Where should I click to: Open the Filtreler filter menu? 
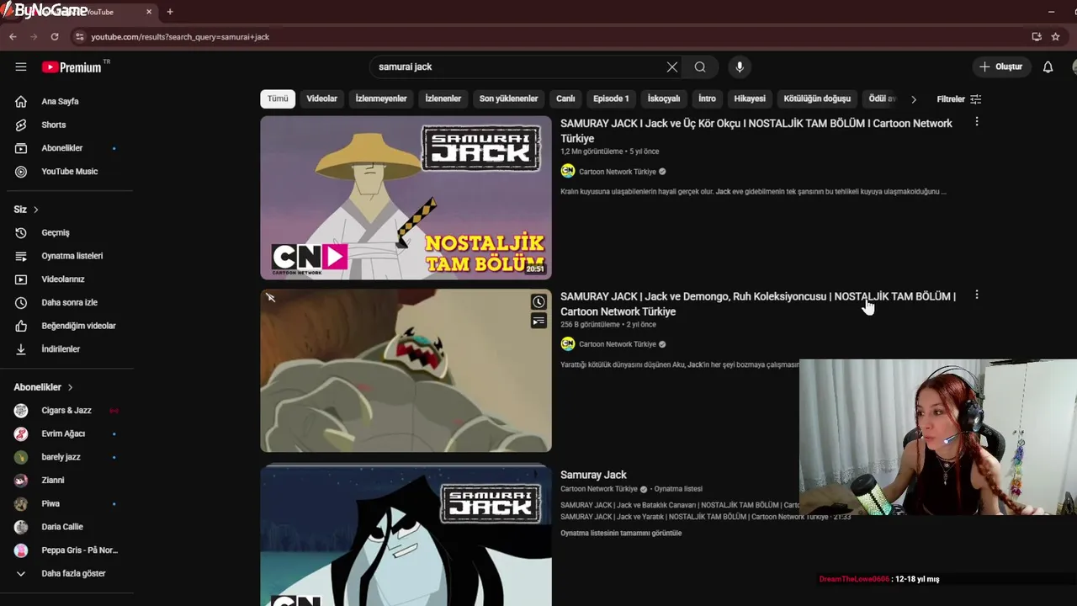click(x=958, y=99)
